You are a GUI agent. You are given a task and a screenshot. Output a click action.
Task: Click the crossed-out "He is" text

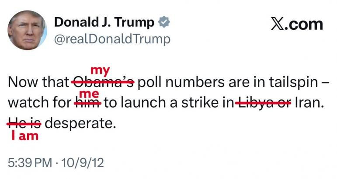pos(24,123)
